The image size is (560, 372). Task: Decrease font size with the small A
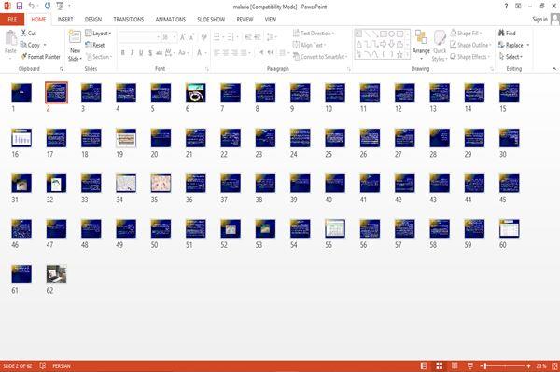(x=191, y=37)
